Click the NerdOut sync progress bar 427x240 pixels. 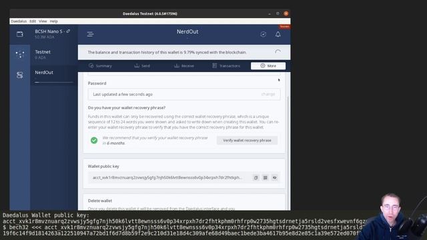[x=54, y=82]
